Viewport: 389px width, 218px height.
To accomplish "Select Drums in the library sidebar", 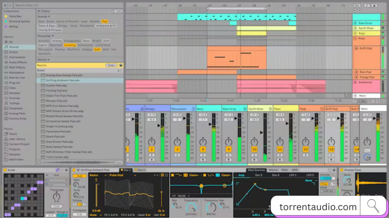I will tap(15, 51).
